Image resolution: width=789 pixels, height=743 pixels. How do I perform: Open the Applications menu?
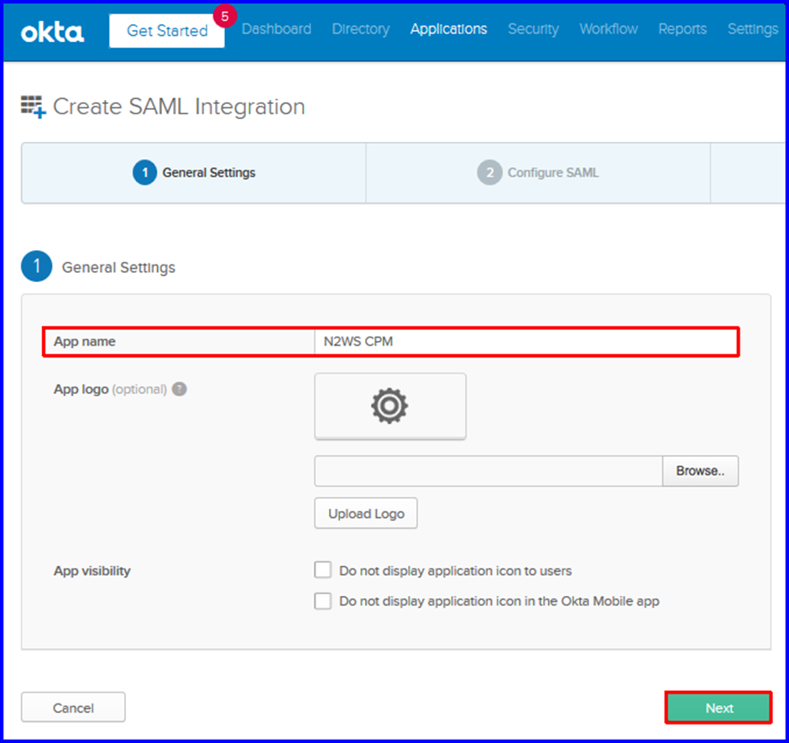tap(448, 29)
